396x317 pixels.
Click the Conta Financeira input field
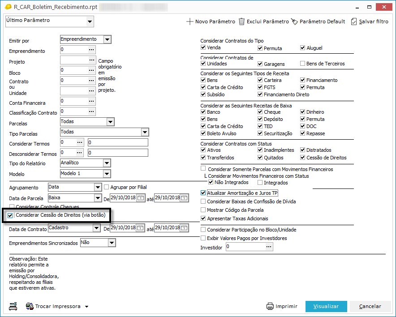point(74,101)
